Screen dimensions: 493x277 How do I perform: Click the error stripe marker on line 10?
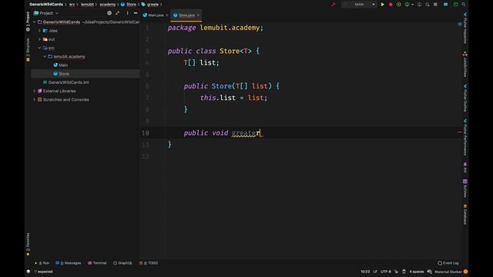460,132
